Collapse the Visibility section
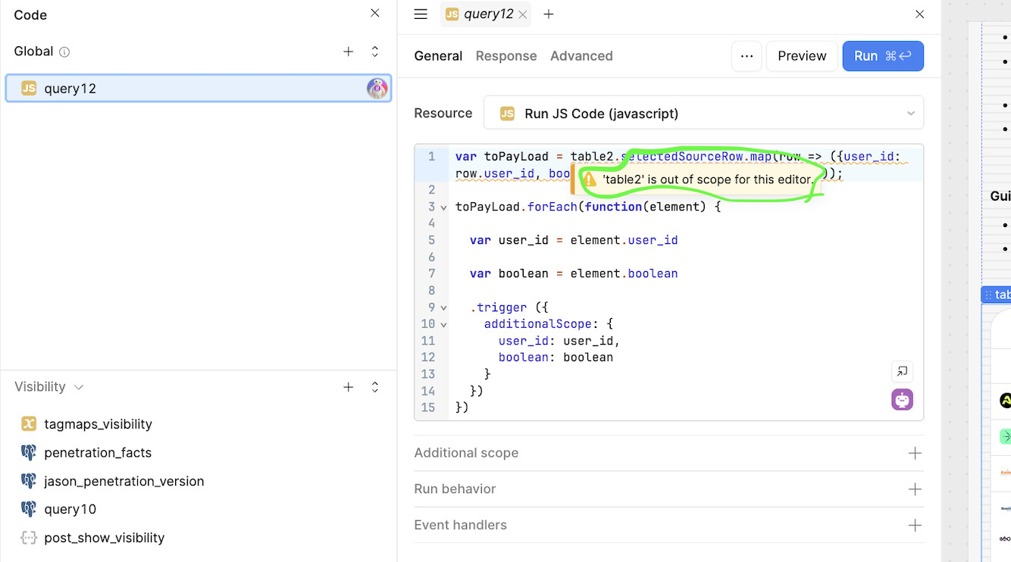This screenshot has width=1011, height=562. click(x=374, y=387)
